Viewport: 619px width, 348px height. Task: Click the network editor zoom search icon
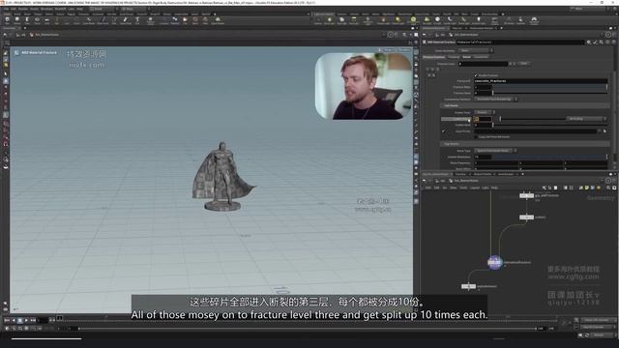[x=608, y=188]
